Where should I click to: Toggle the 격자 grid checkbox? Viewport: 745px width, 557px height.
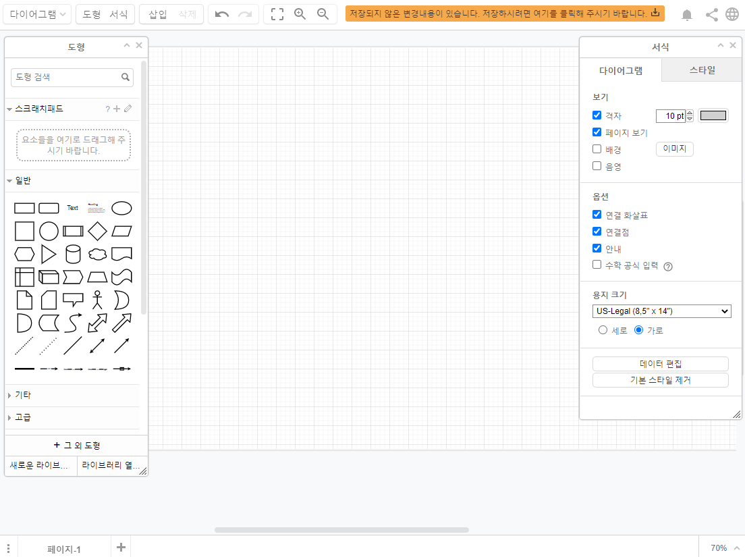pos(597,115)
